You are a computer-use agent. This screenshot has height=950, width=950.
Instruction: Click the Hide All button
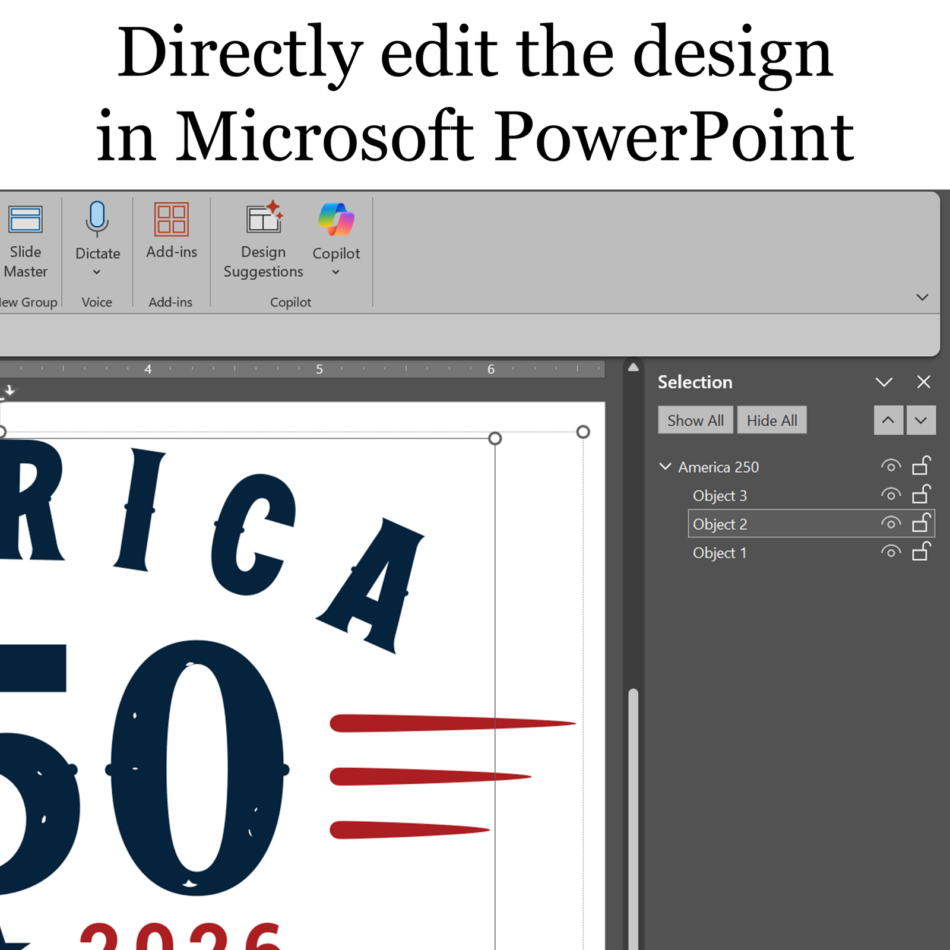pyautogui.click(x=772, y=420)
